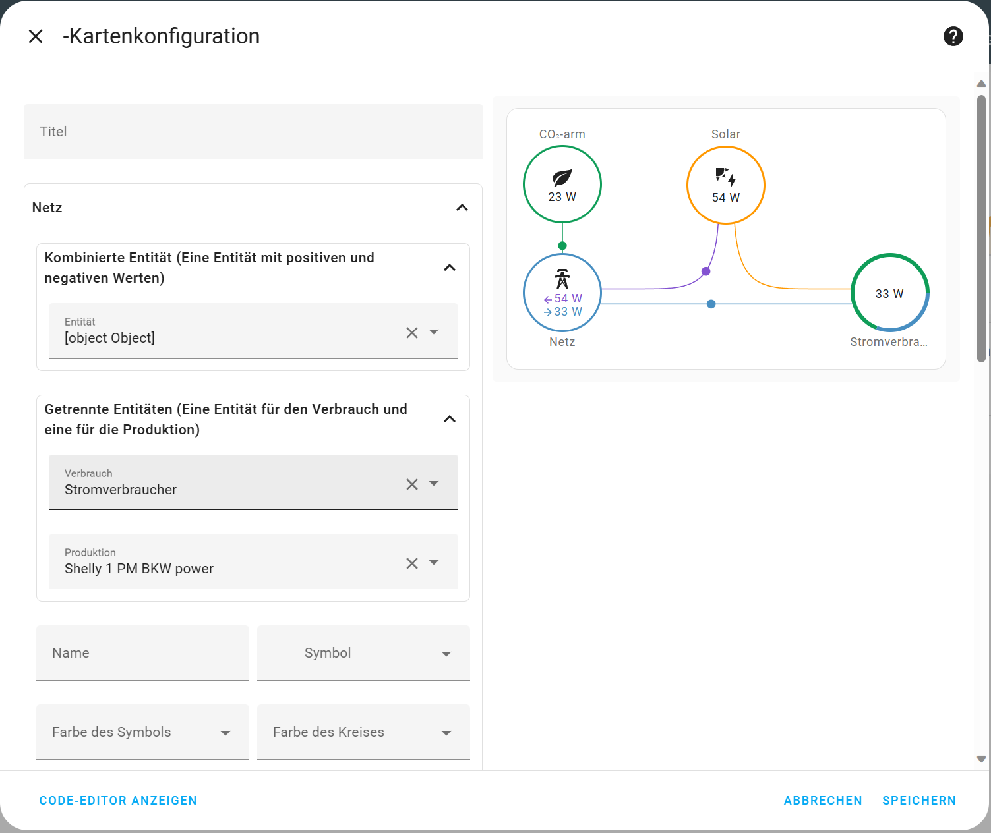The image size is (991, 833).
Task: Clear the [object Object] entity field
Action: (412, 333)
